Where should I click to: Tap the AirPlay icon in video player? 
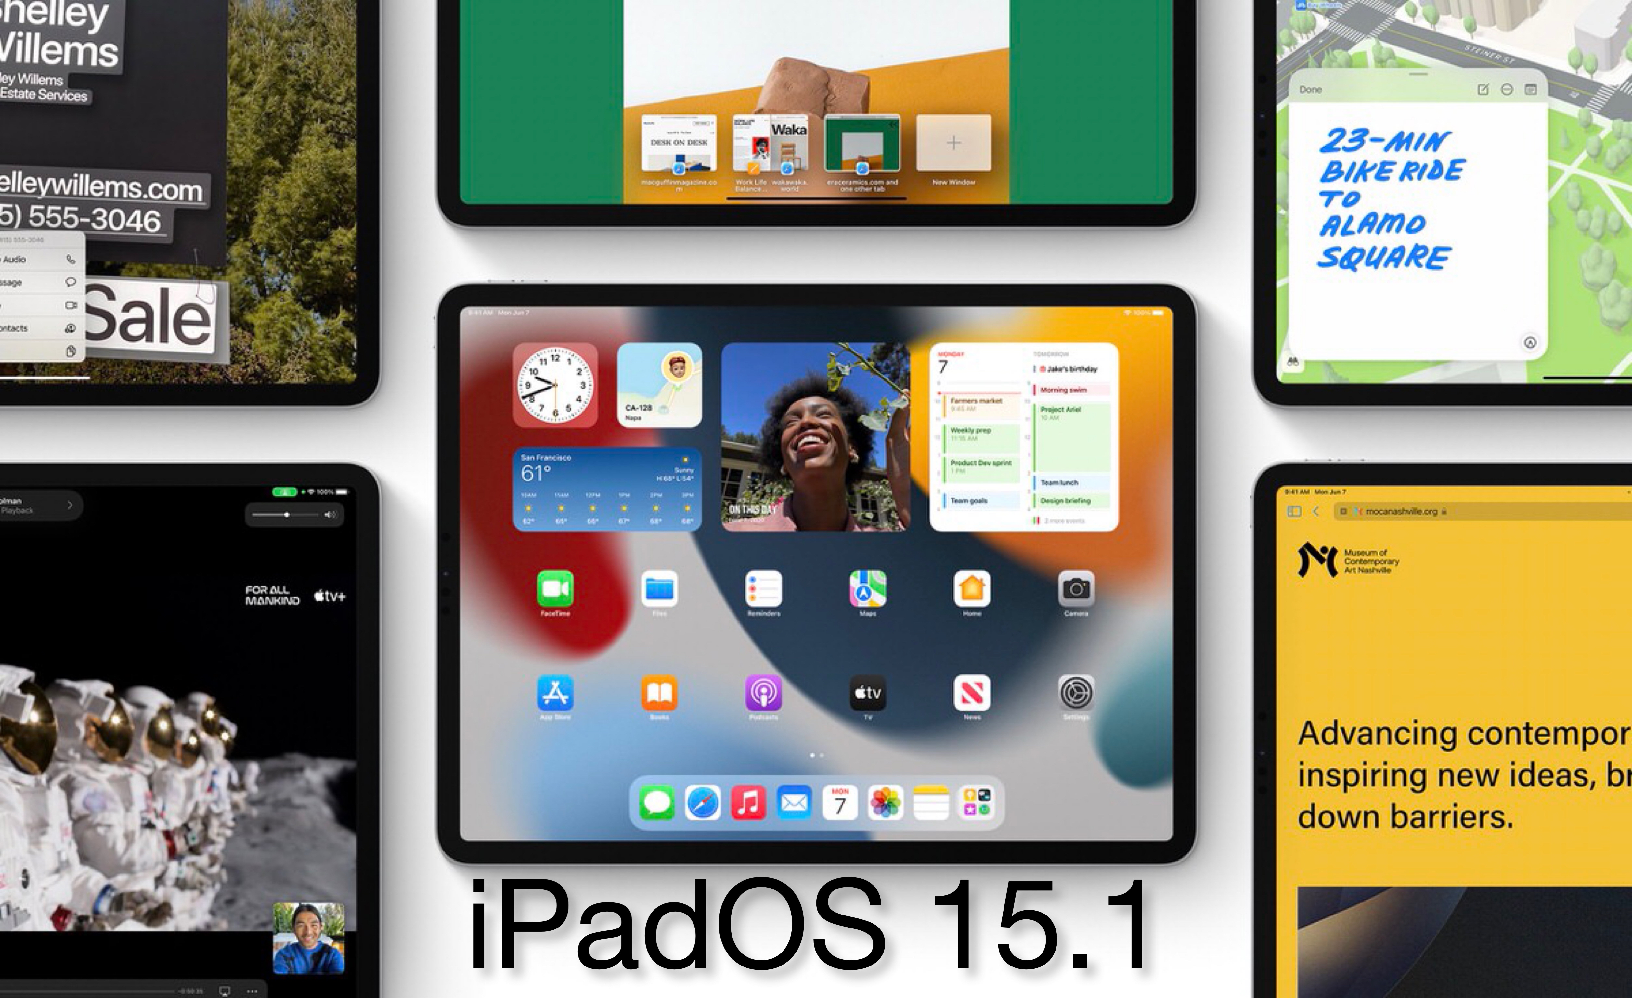(225, 991)
